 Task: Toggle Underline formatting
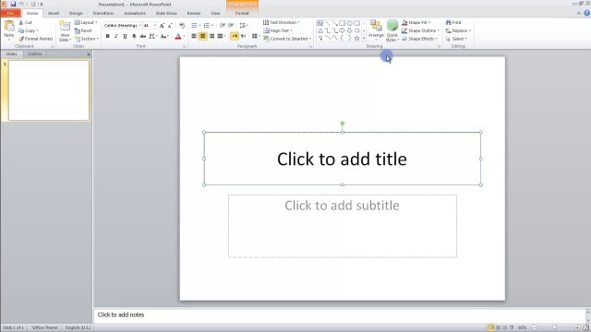click(x=125, y=36)
